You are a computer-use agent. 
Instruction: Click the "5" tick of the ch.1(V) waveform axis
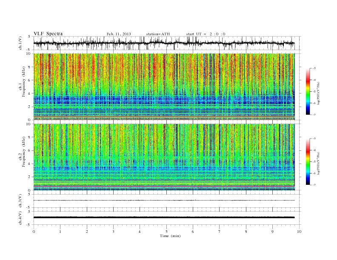[x=29, y=37]
